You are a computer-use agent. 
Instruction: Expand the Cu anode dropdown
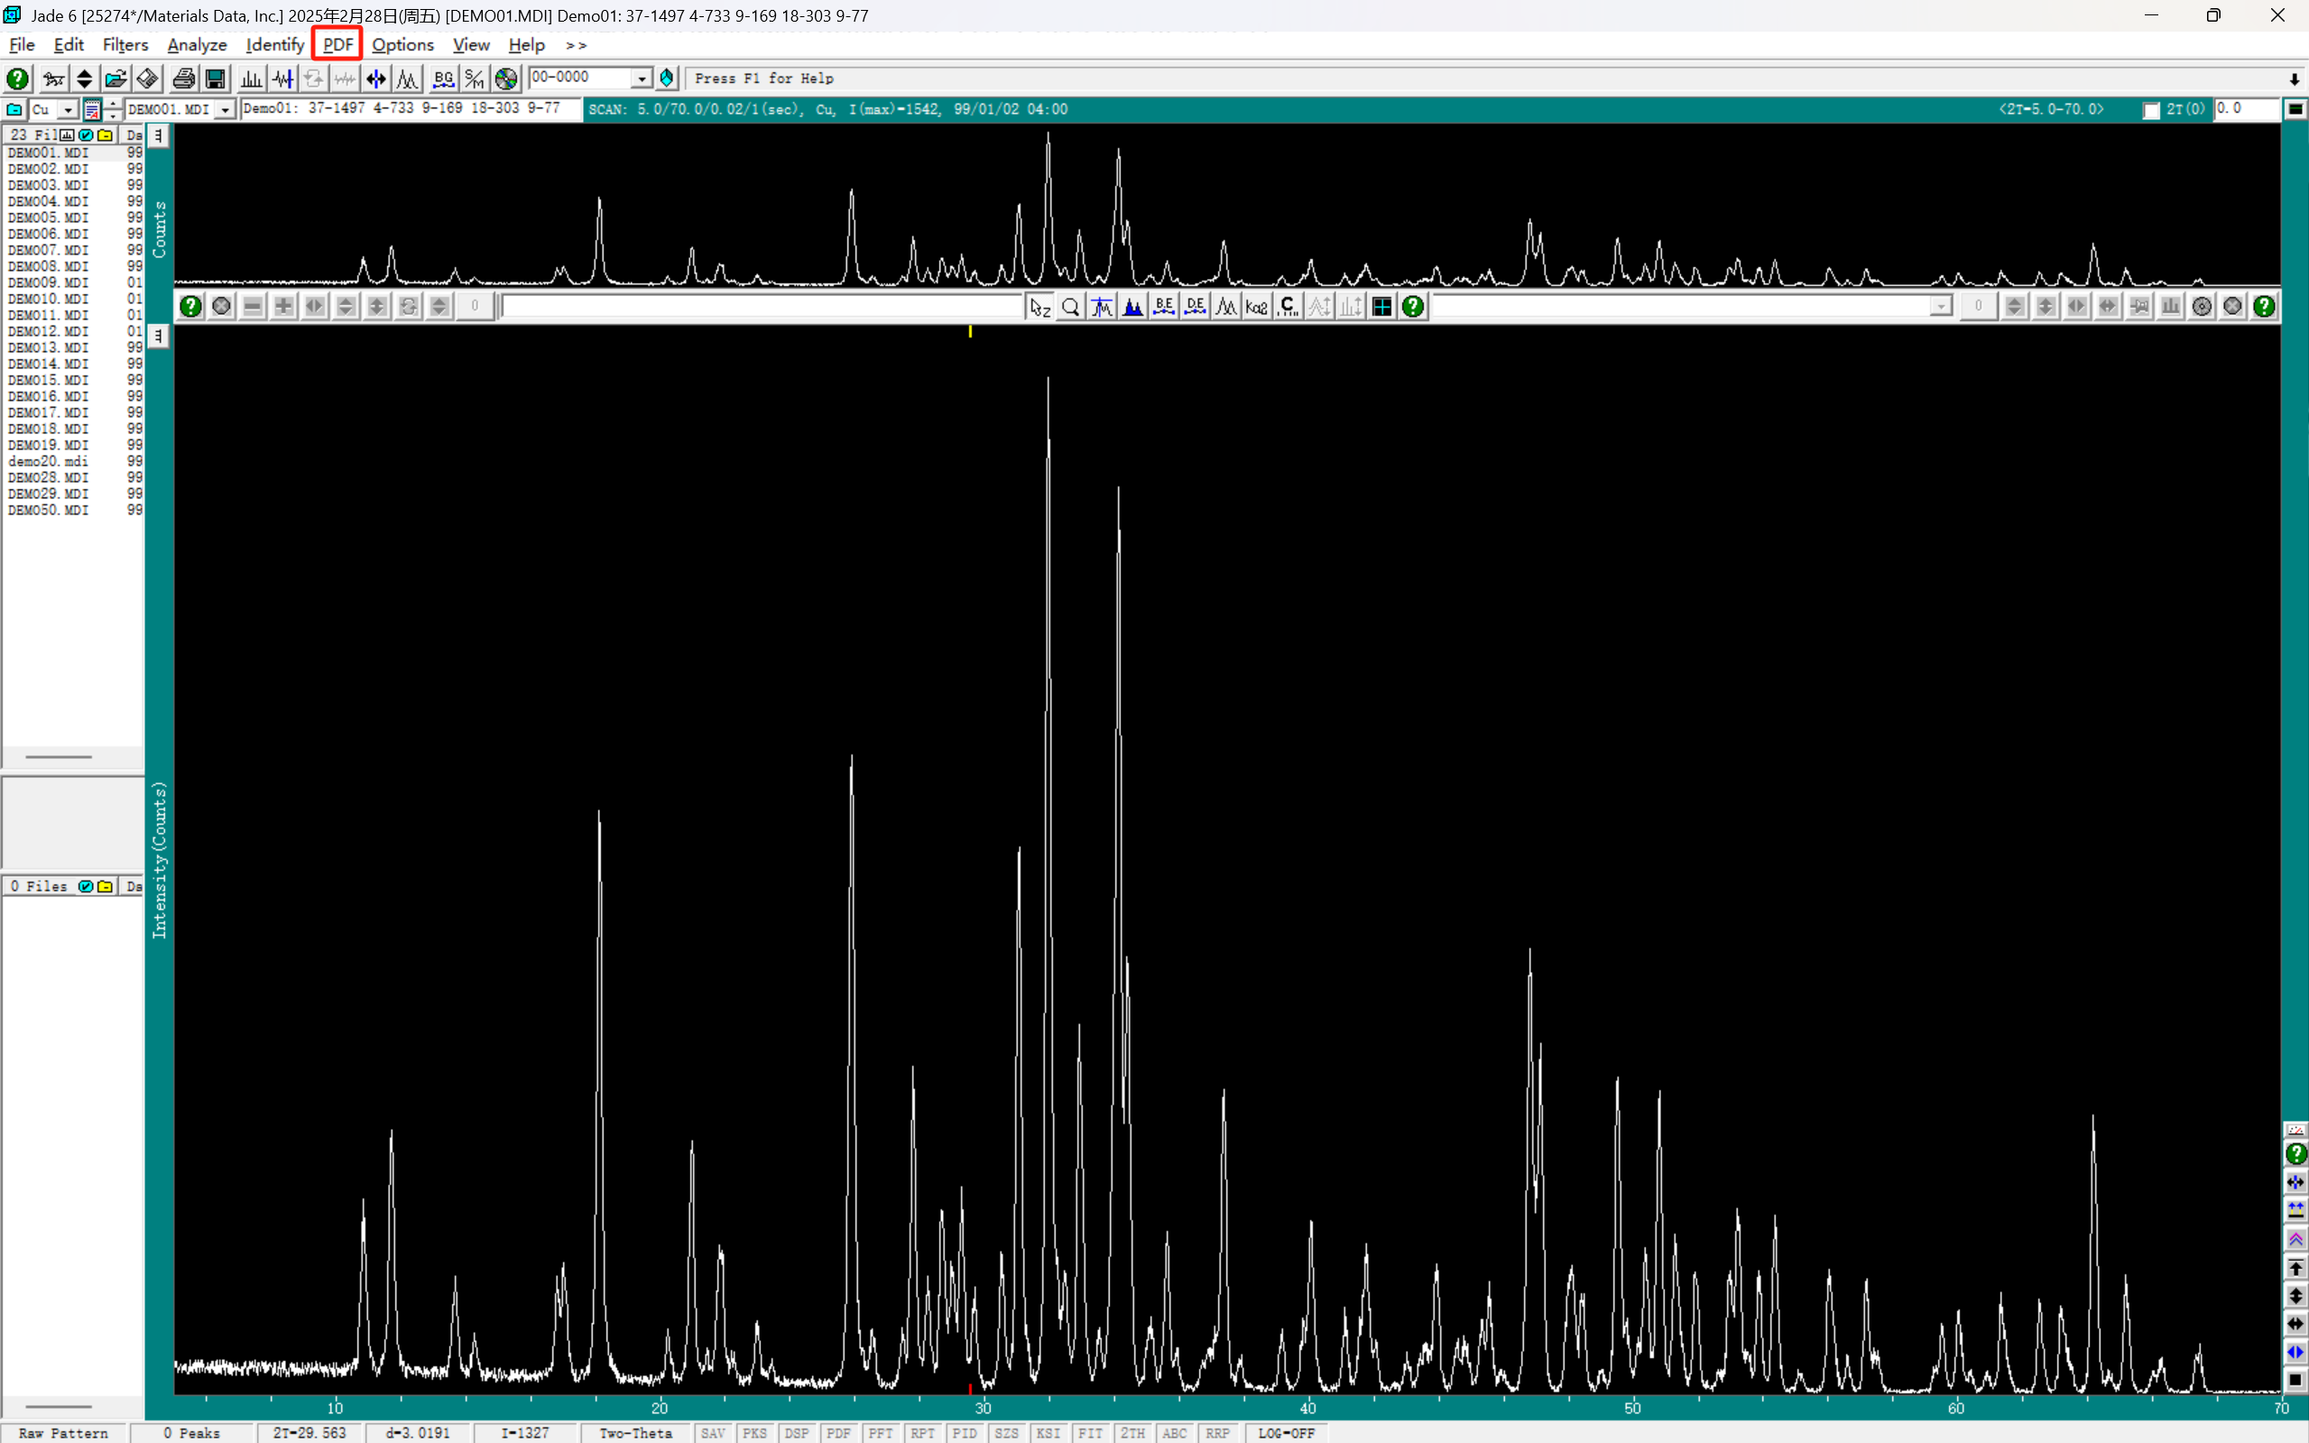(68, 110)
